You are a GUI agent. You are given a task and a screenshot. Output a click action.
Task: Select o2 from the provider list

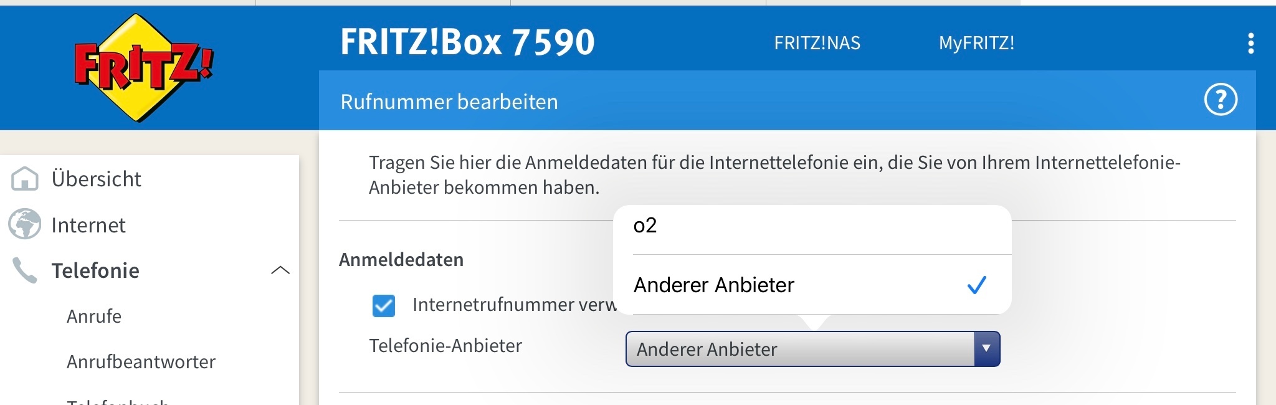(x=812, y=226)
